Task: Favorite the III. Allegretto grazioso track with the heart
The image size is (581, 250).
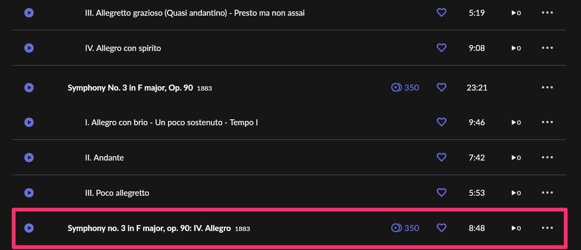Action: pyautogui.click(x=441, y=13)
